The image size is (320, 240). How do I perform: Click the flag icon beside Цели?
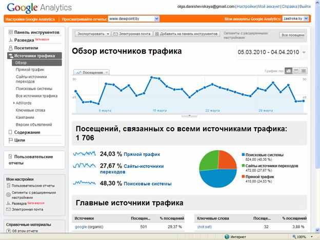[11, 140]
